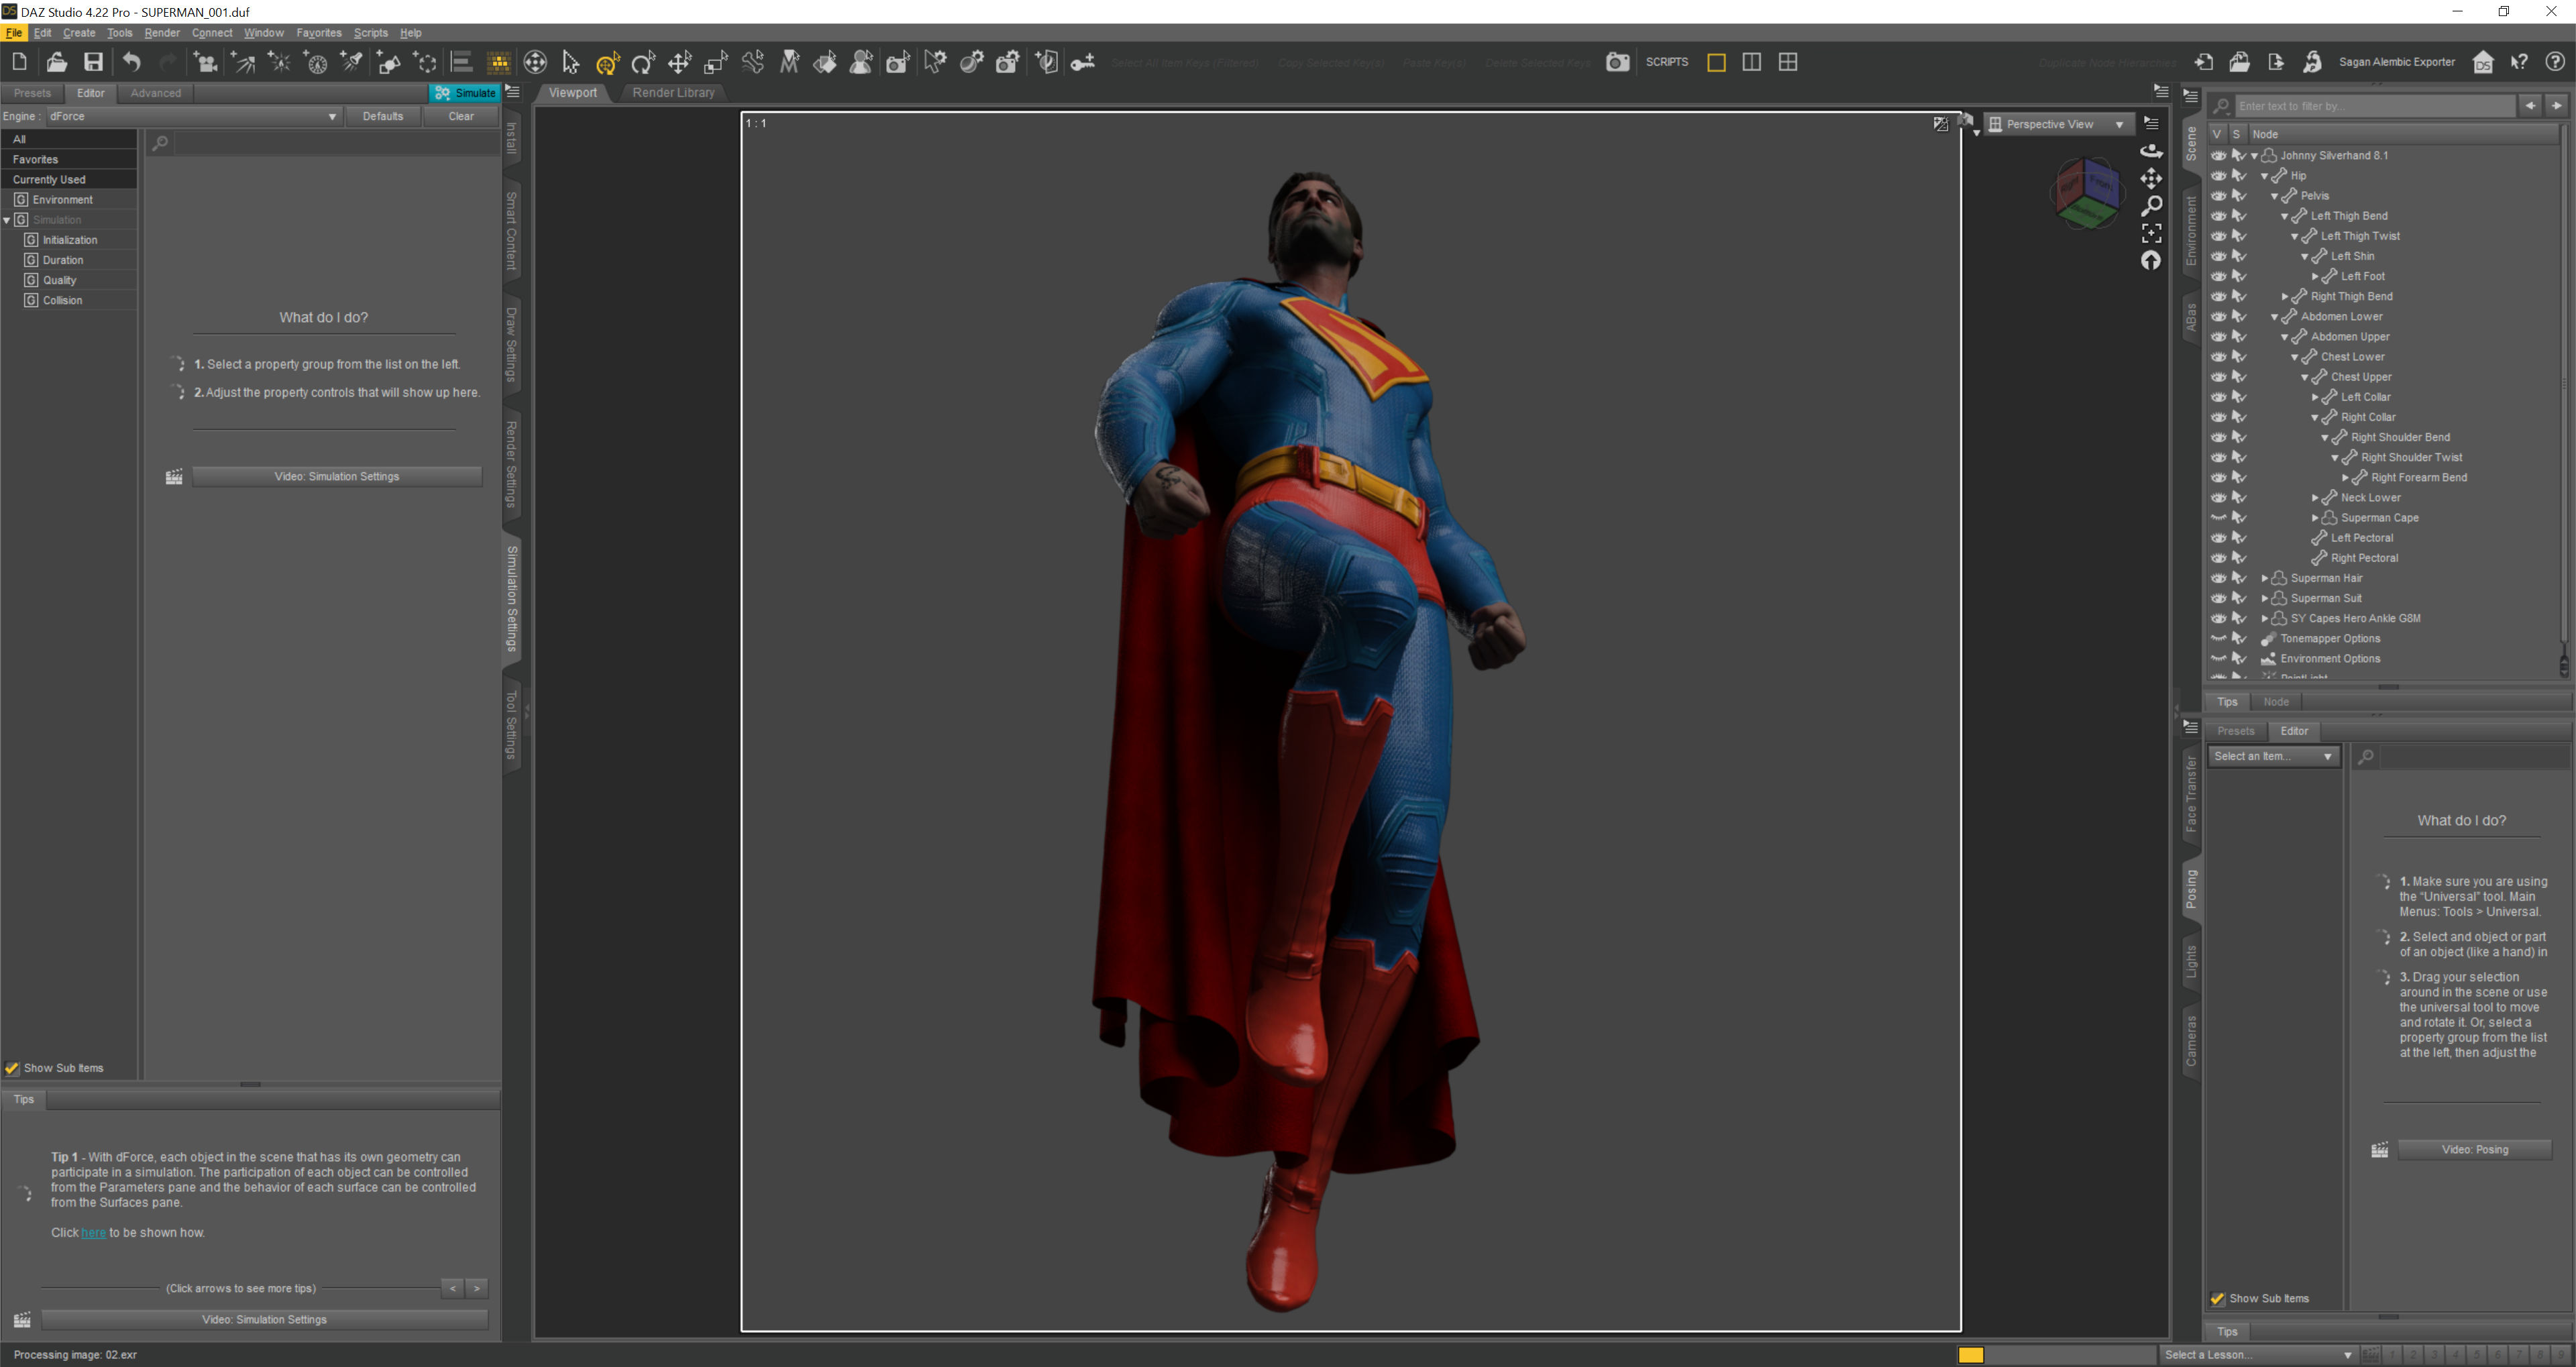This screenshot has width=2576, height=1367.
Task: Click the orbit camera control in viewport
Action: point(2151,151)
